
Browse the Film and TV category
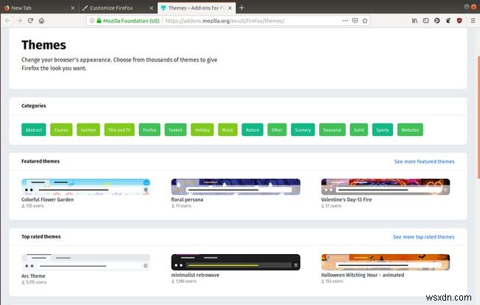click(120, 130)
